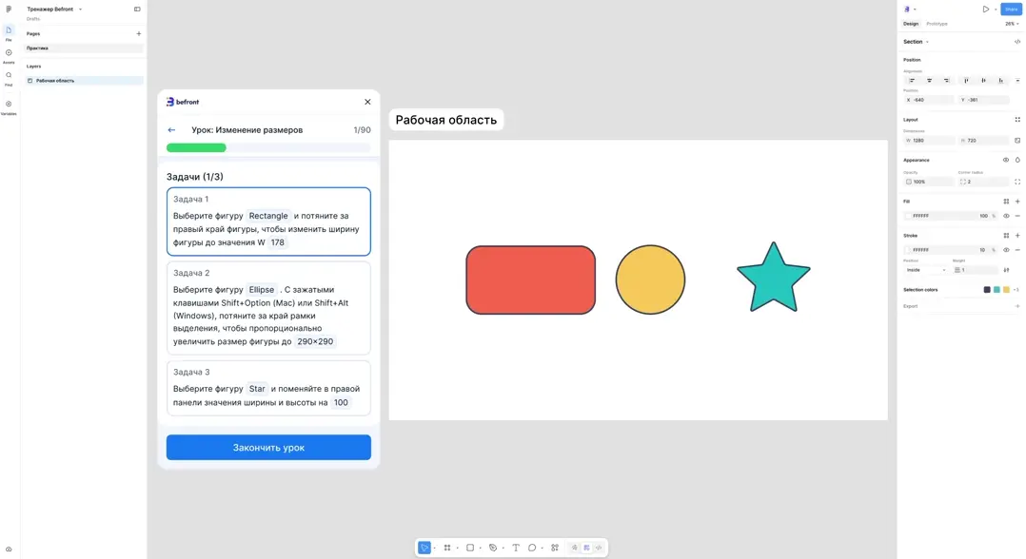Present prototype with play icon
The height and width of the screenshot is (559, 1026).
point(985,10)
